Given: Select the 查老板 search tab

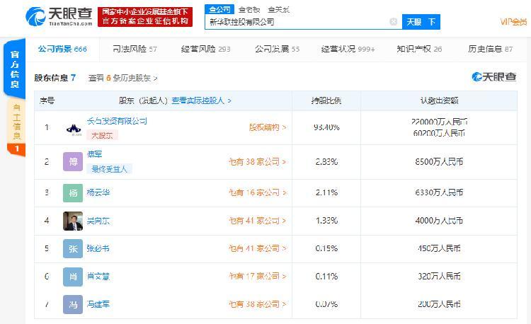Looking at the screenshot, I should (x=249, y=9).
